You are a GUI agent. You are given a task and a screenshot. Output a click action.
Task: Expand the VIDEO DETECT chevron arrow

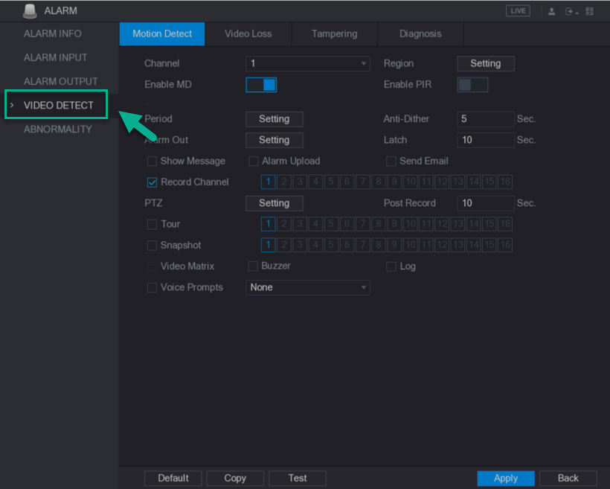[12, 105]
